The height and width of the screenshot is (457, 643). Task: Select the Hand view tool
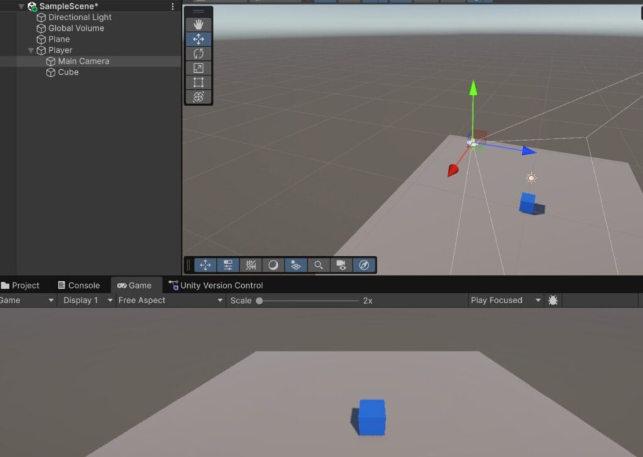click(198, 24)
